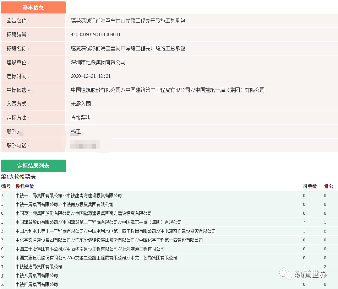Image resolution: width=338 pixels, height=289 pixels.
Task: Click the 编号 column header
Action: (x=6, y=186)
